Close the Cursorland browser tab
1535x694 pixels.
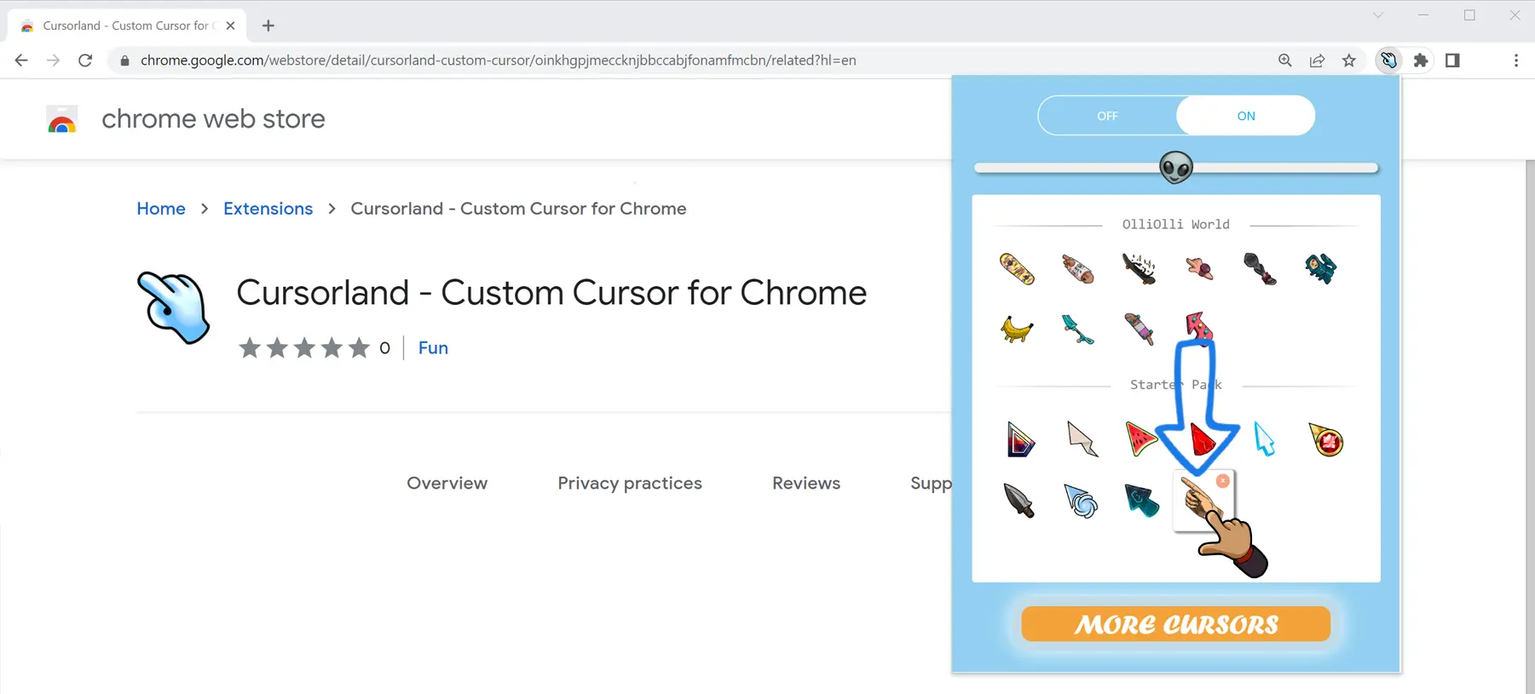(x=230, y=26)
